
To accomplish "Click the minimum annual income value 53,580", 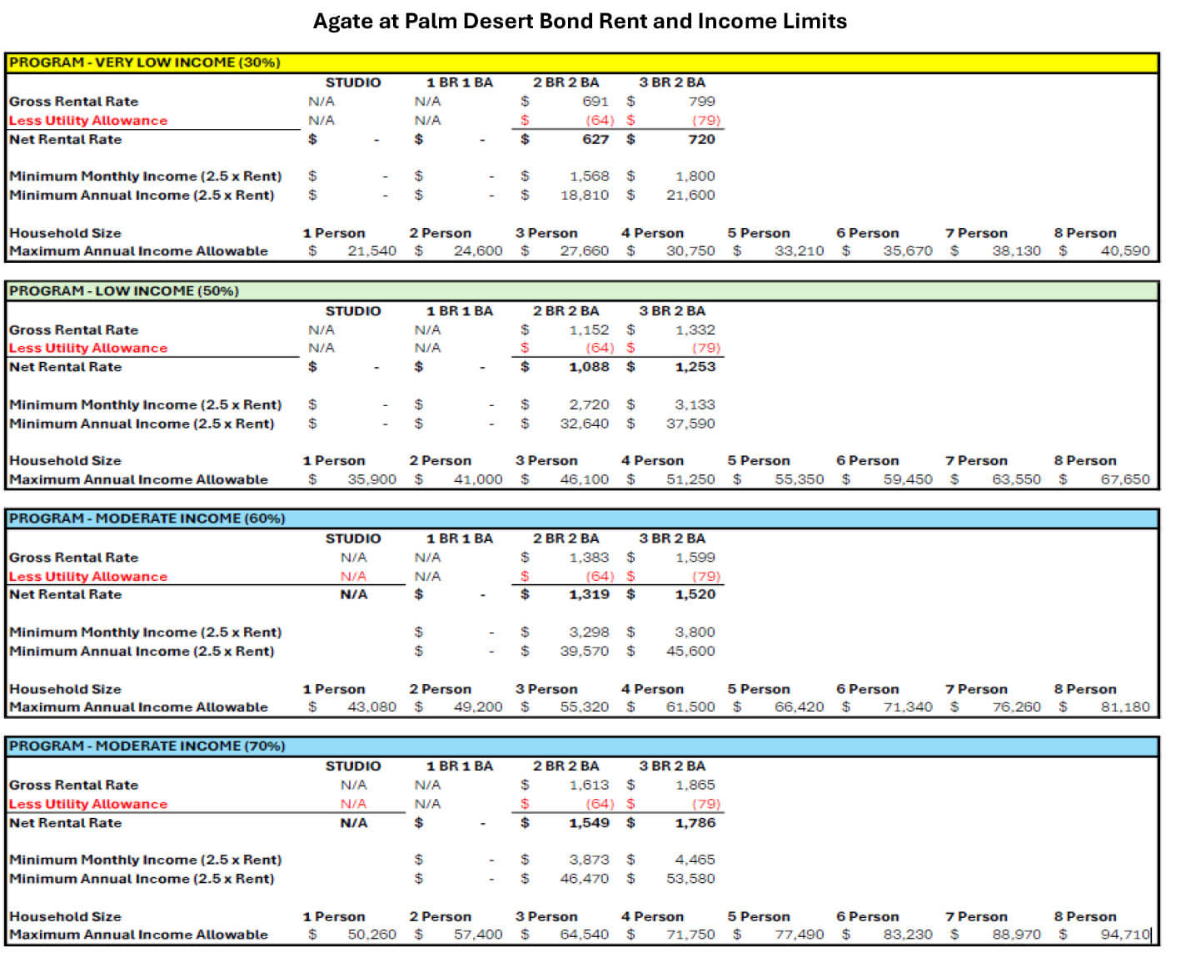I will coord(690,879).
